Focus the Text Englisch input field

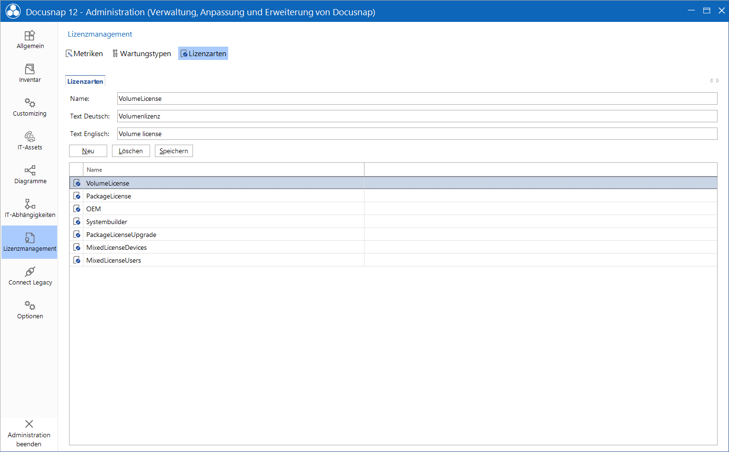(x=417, y=134)
